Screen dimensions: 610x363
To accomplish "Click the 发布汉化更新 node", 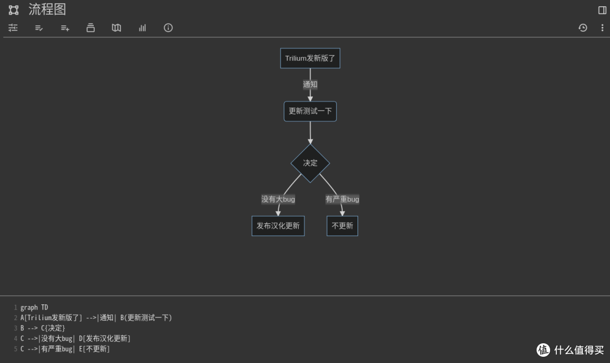I will [278, 226].
